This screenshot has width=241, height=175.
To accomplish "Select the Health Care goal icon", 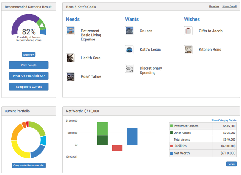I will [x=70, y=58].
